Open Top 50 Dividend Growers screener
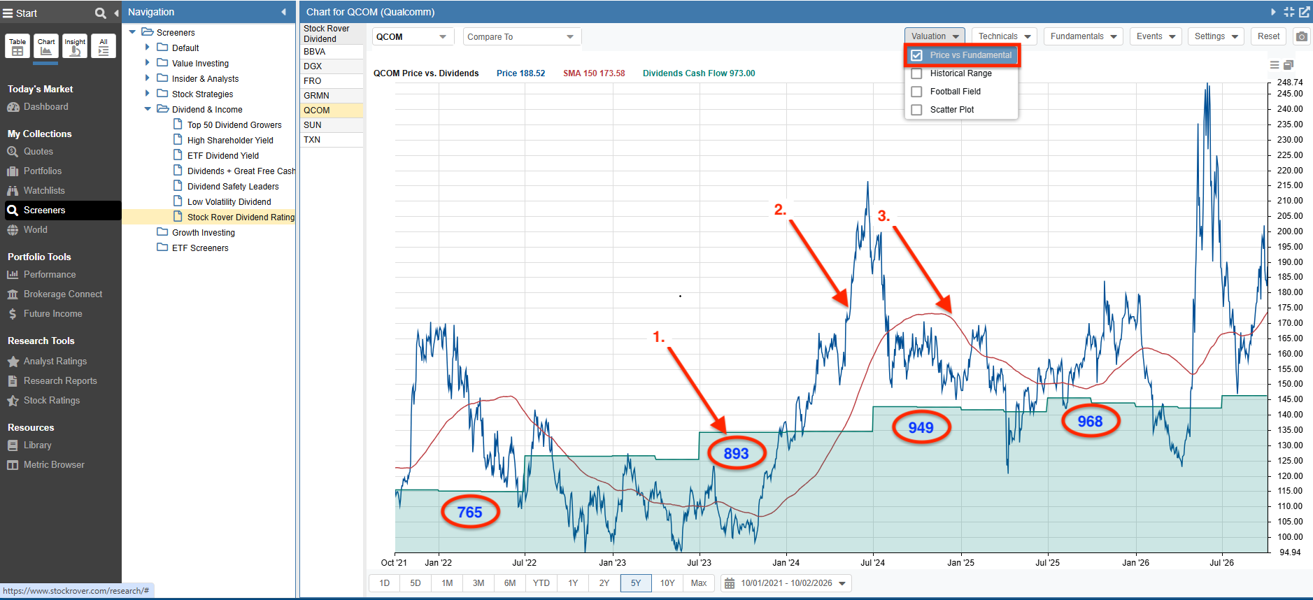The height and width of the screenshot is (600, 1313). click(234, 125)
